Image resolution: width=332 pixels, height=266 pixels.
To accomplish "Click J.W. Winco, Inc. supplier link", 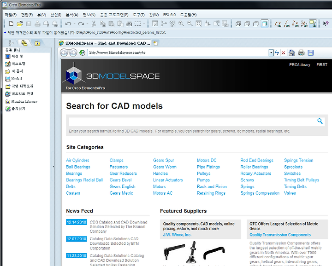I will coord(177,235).
